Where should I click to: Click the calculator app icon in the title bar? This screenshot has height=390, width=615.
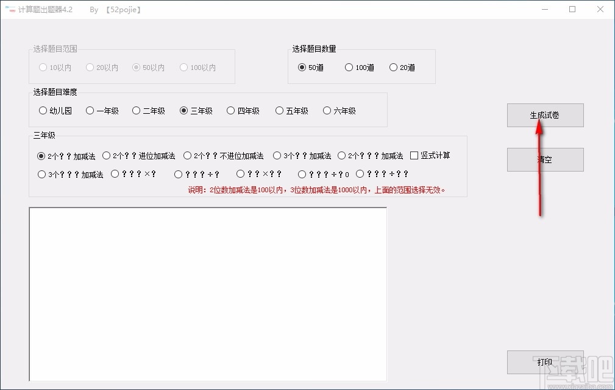point(10,9)
